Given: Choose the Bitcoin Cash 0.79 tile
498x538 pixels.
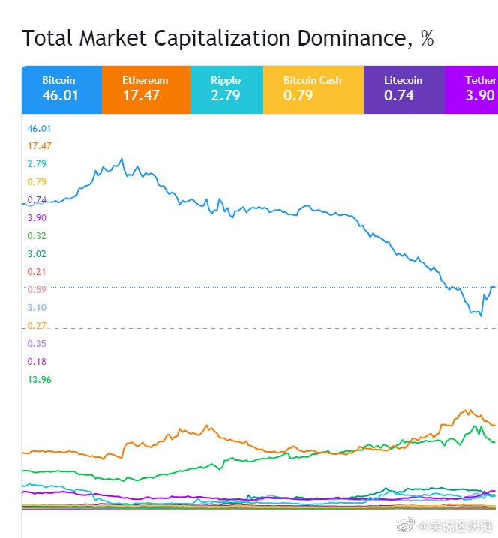Looking at the screenshot, I should tap(313, 90).
